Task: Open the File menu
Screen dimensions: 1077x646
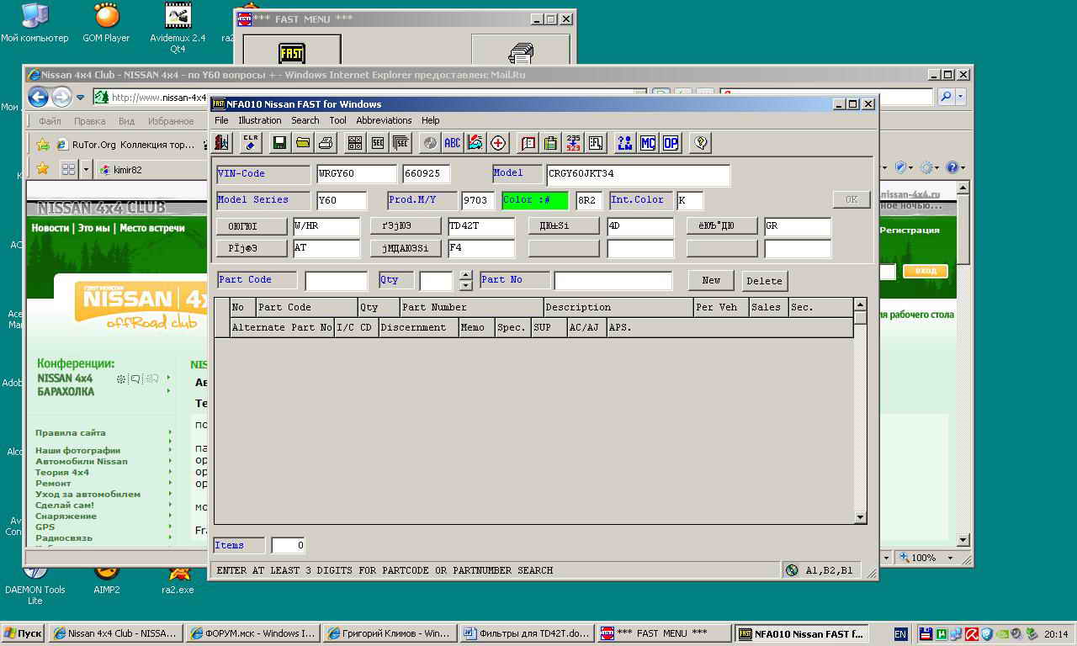Action: pos(221,120)
